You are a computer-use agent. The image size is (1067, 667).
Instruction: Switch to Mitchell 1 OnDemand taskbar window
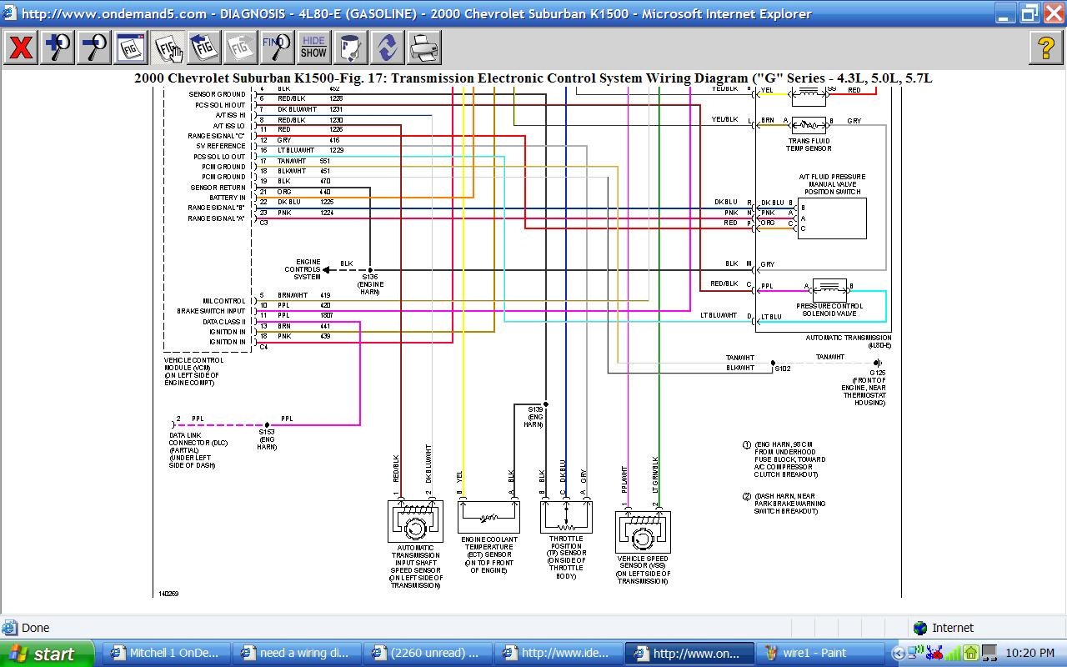pos(165,654)
